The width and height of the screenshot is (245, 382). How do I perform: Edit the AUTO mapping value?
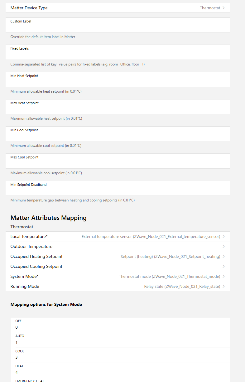(x=122, y=342)
